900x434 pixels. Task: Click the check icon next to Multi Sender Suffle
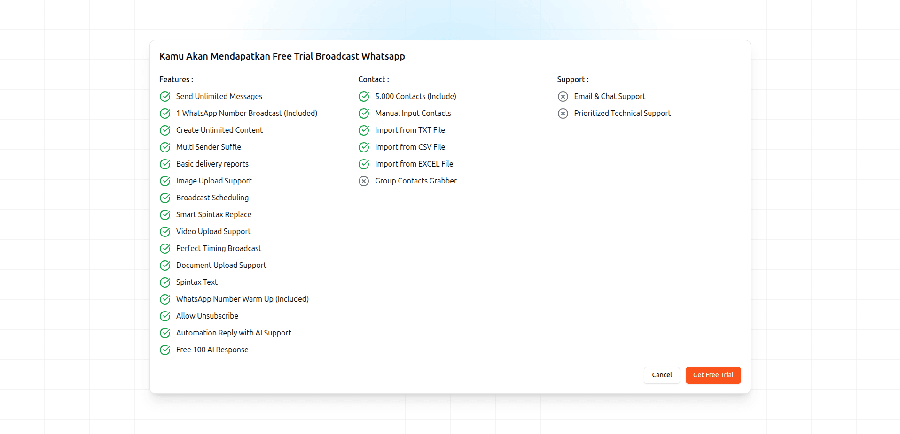click(165, 147)
